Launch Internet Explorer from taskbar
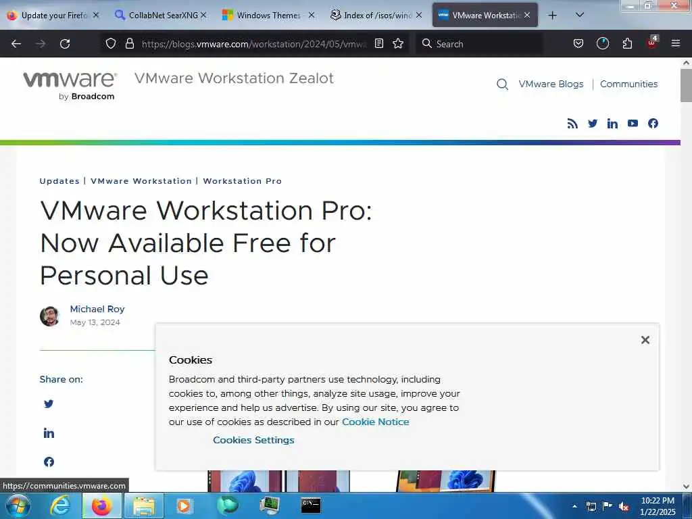Viewport: 692px width, 519px height. coord(60,505)
